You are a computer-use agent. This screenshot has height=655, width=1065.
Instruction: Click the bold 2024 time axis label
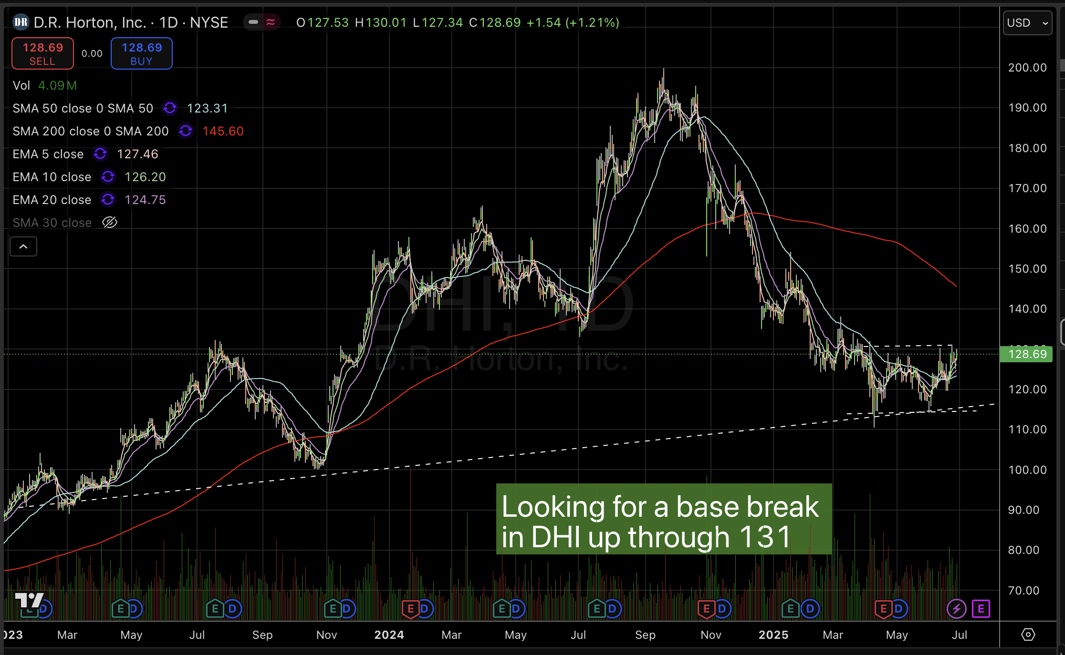[389, 635]
